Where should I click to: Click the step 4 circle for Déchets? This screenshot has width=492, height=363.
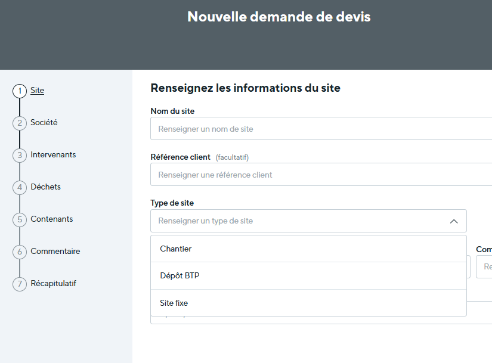coord(20,188)
